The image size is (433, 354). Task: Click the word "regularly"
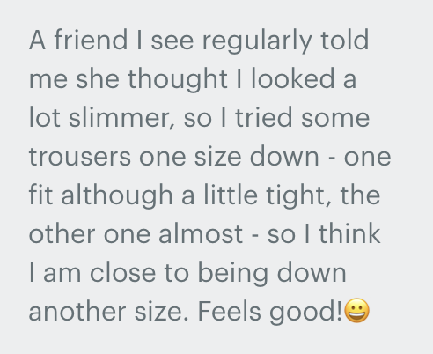point(257,41)
